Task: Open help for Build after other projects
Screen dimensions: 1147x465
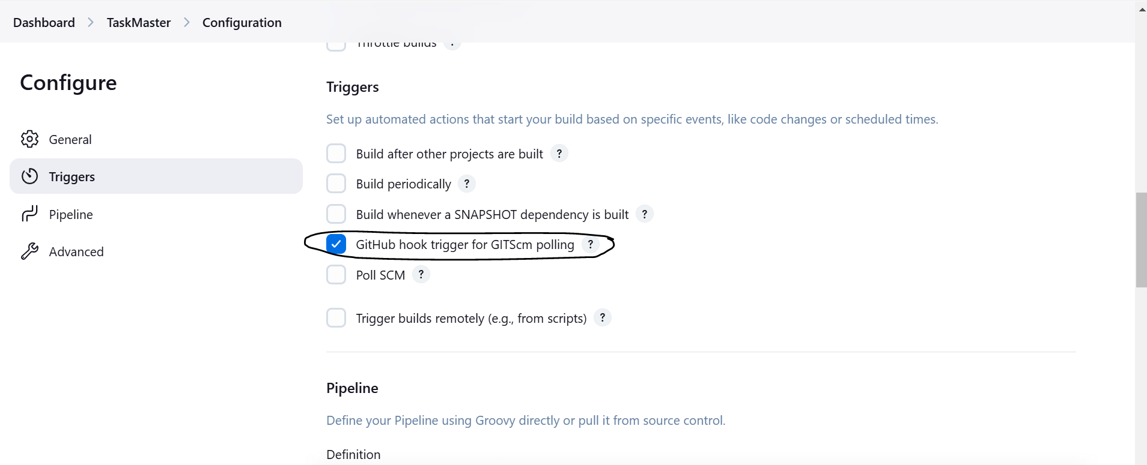Action: coord(559,153)
